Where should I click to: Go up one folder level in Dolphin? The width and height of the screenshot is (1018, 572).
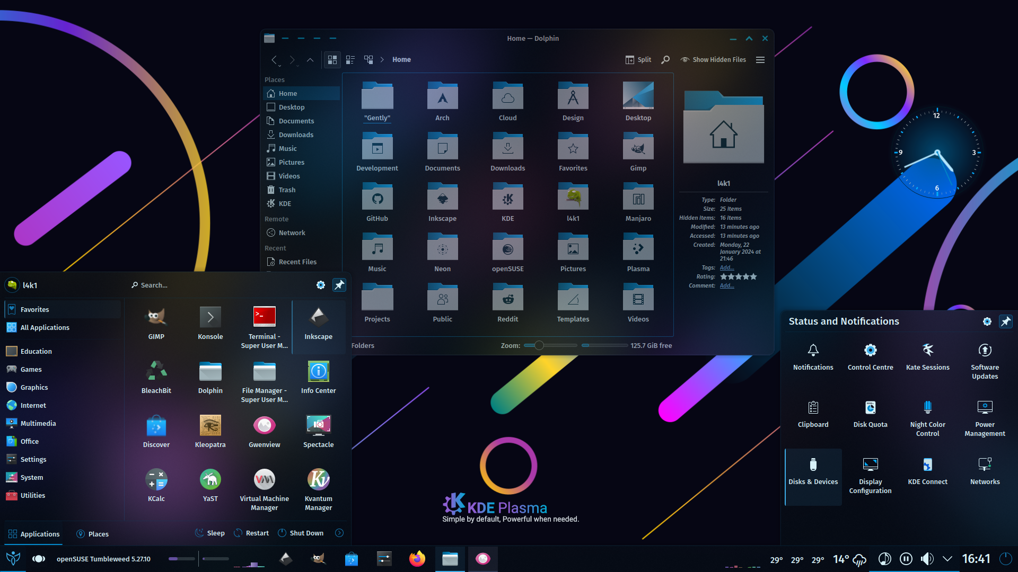[310, 60]
